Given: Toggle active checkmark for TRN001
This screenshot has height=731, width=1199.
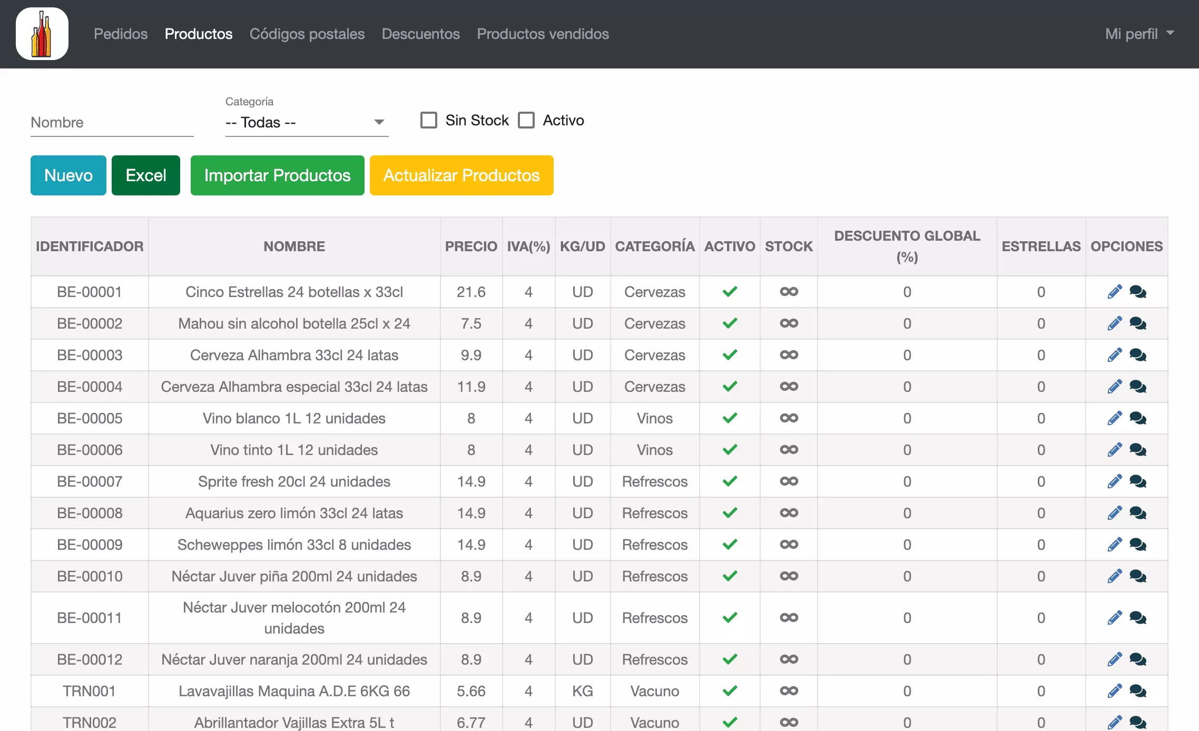Looking at the screenshot, I should [730, 691].
